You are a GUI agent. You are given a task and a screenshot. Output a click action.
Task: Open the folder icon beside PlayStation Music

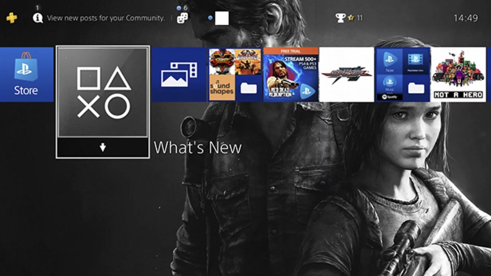[x=416, y=88]
